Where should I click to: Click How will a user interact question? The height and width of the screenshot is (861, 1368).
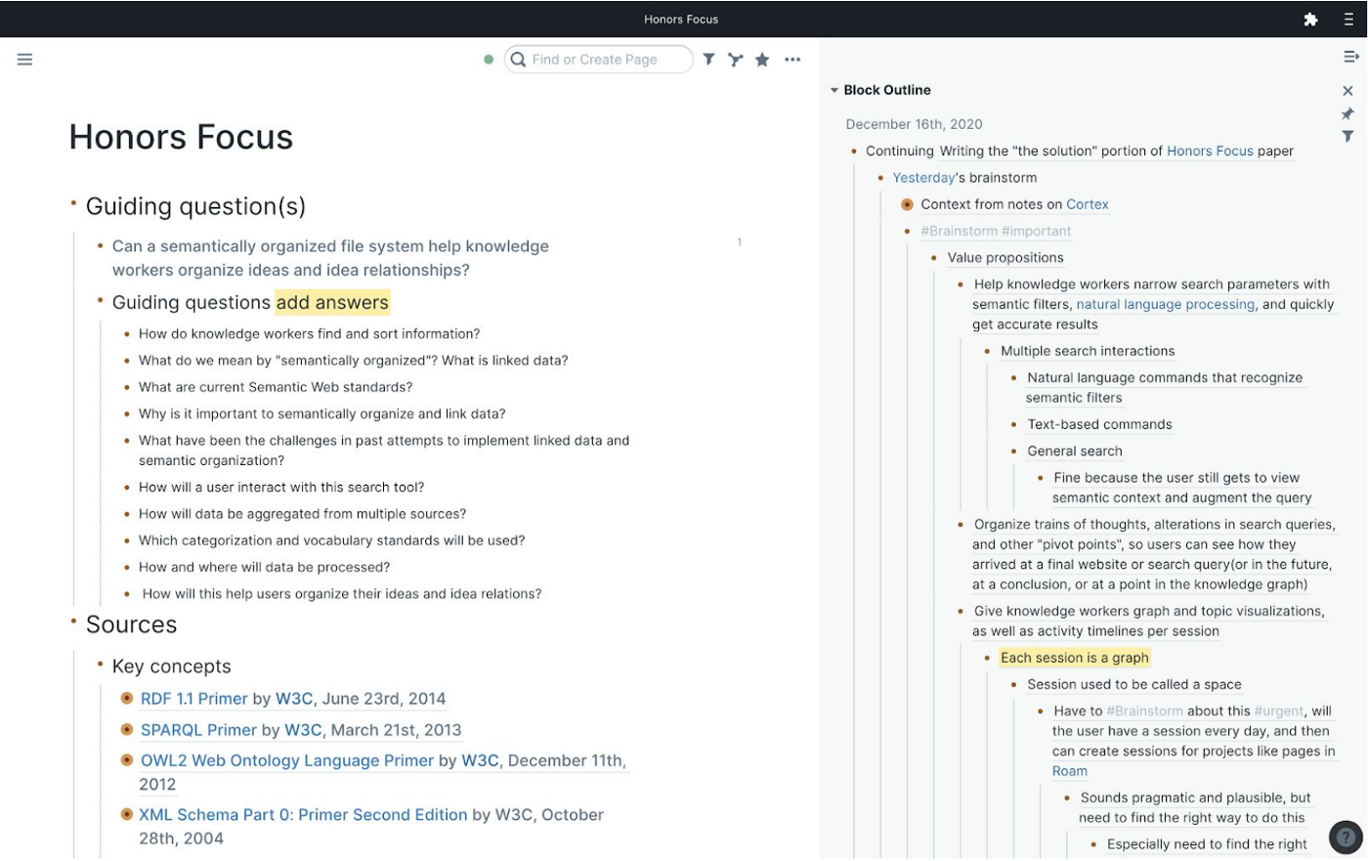281,487
